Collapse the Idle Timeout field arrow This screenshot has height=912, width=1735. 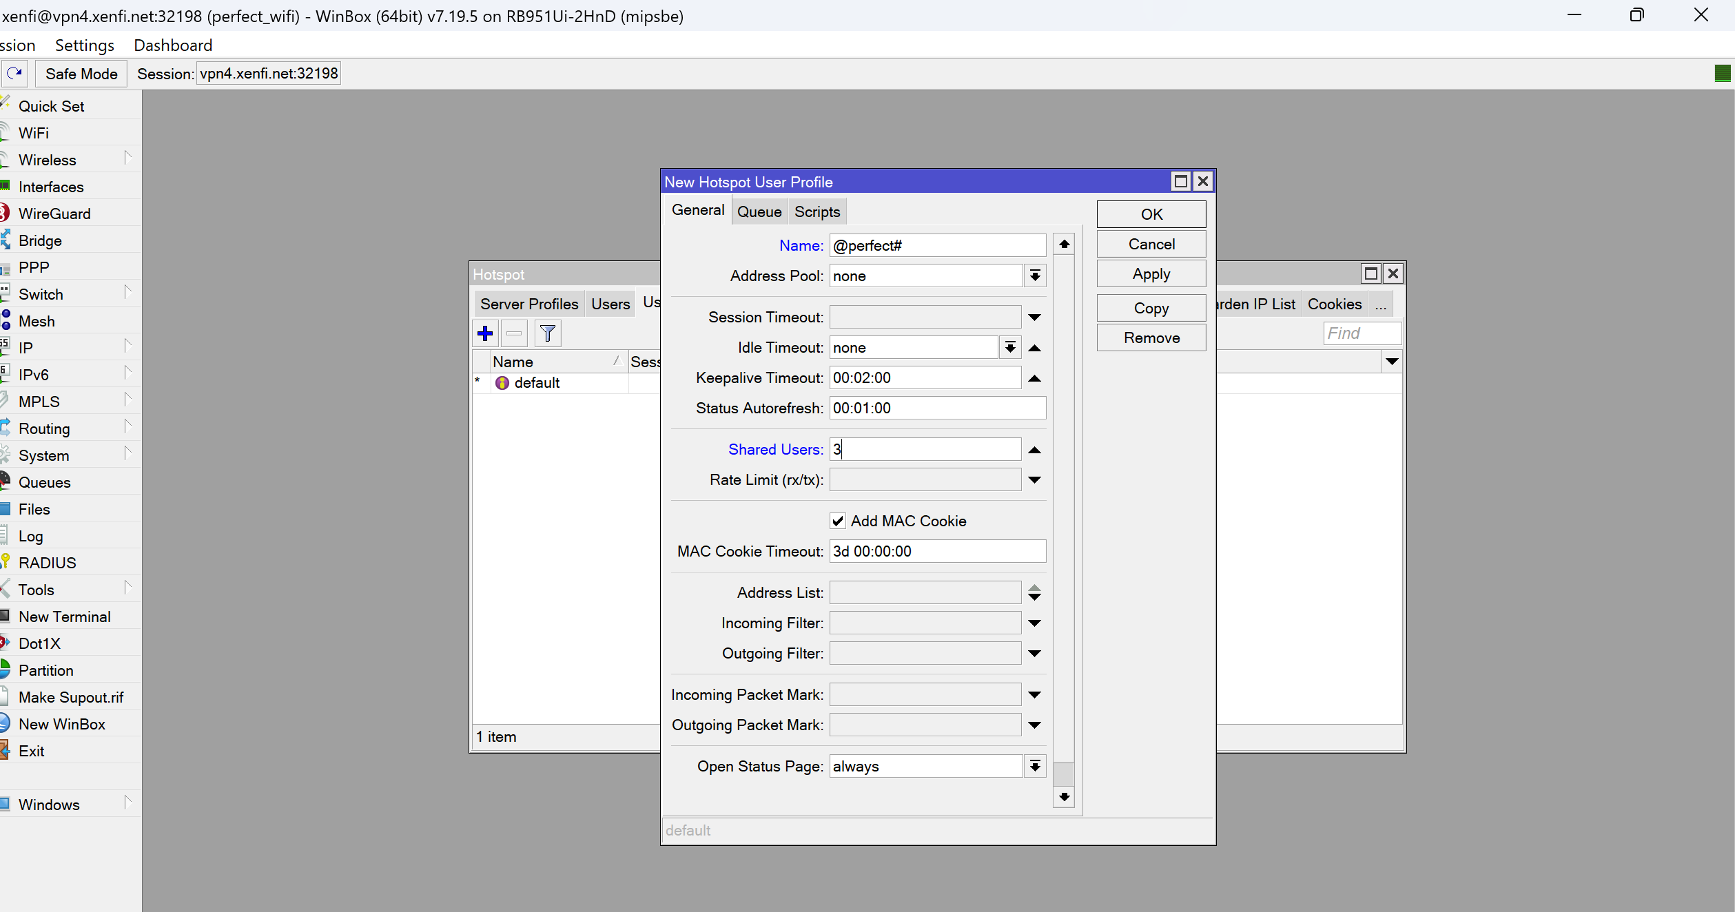pyautogui.click(x=1034, y=348)
